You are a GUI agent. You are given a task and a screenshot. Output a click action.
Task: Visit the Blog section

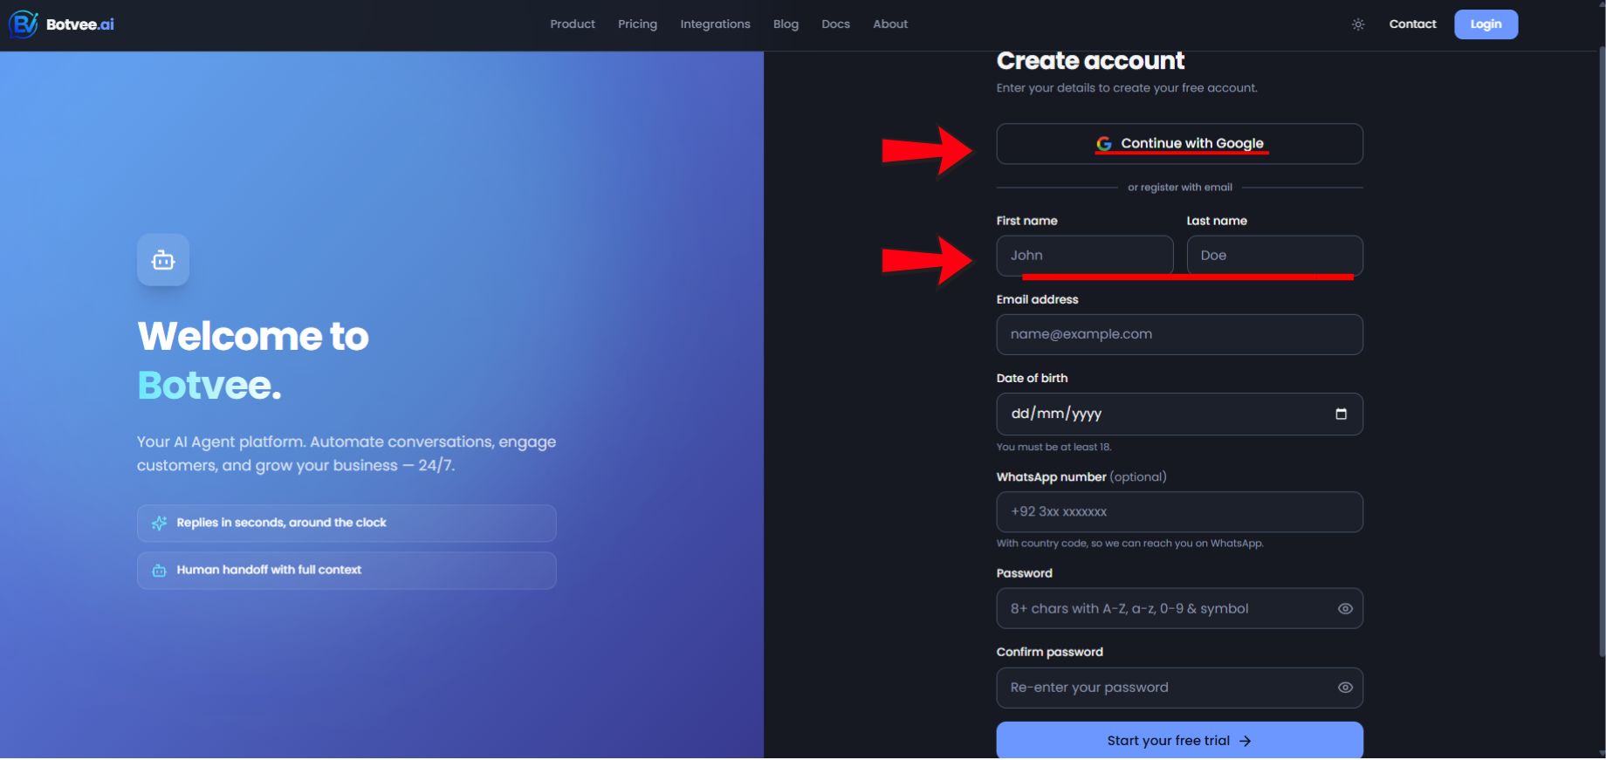(x=786, y=24)
